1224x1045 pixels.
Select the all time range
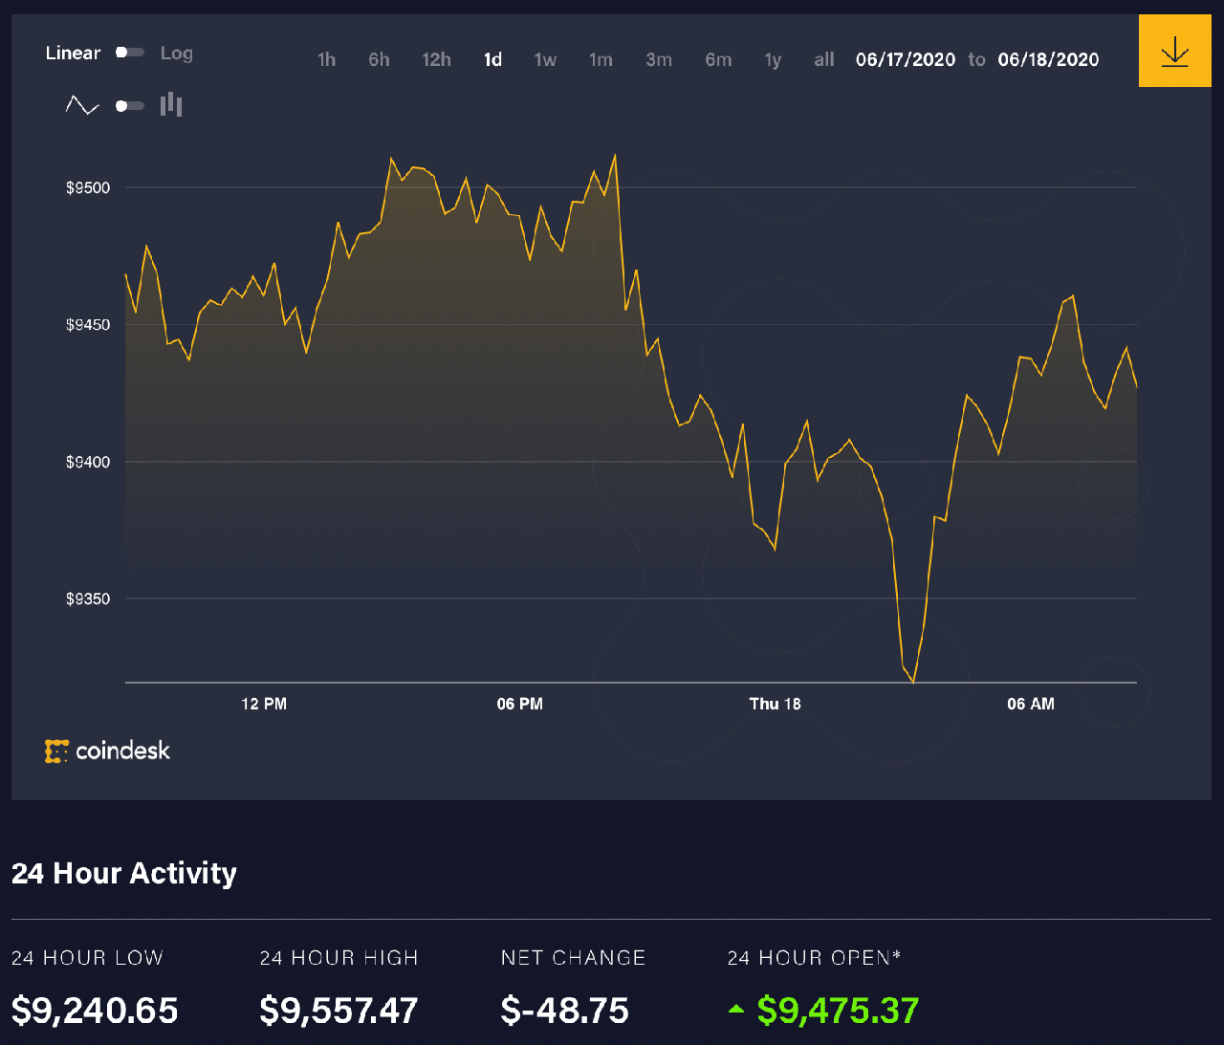coord(824,59)
